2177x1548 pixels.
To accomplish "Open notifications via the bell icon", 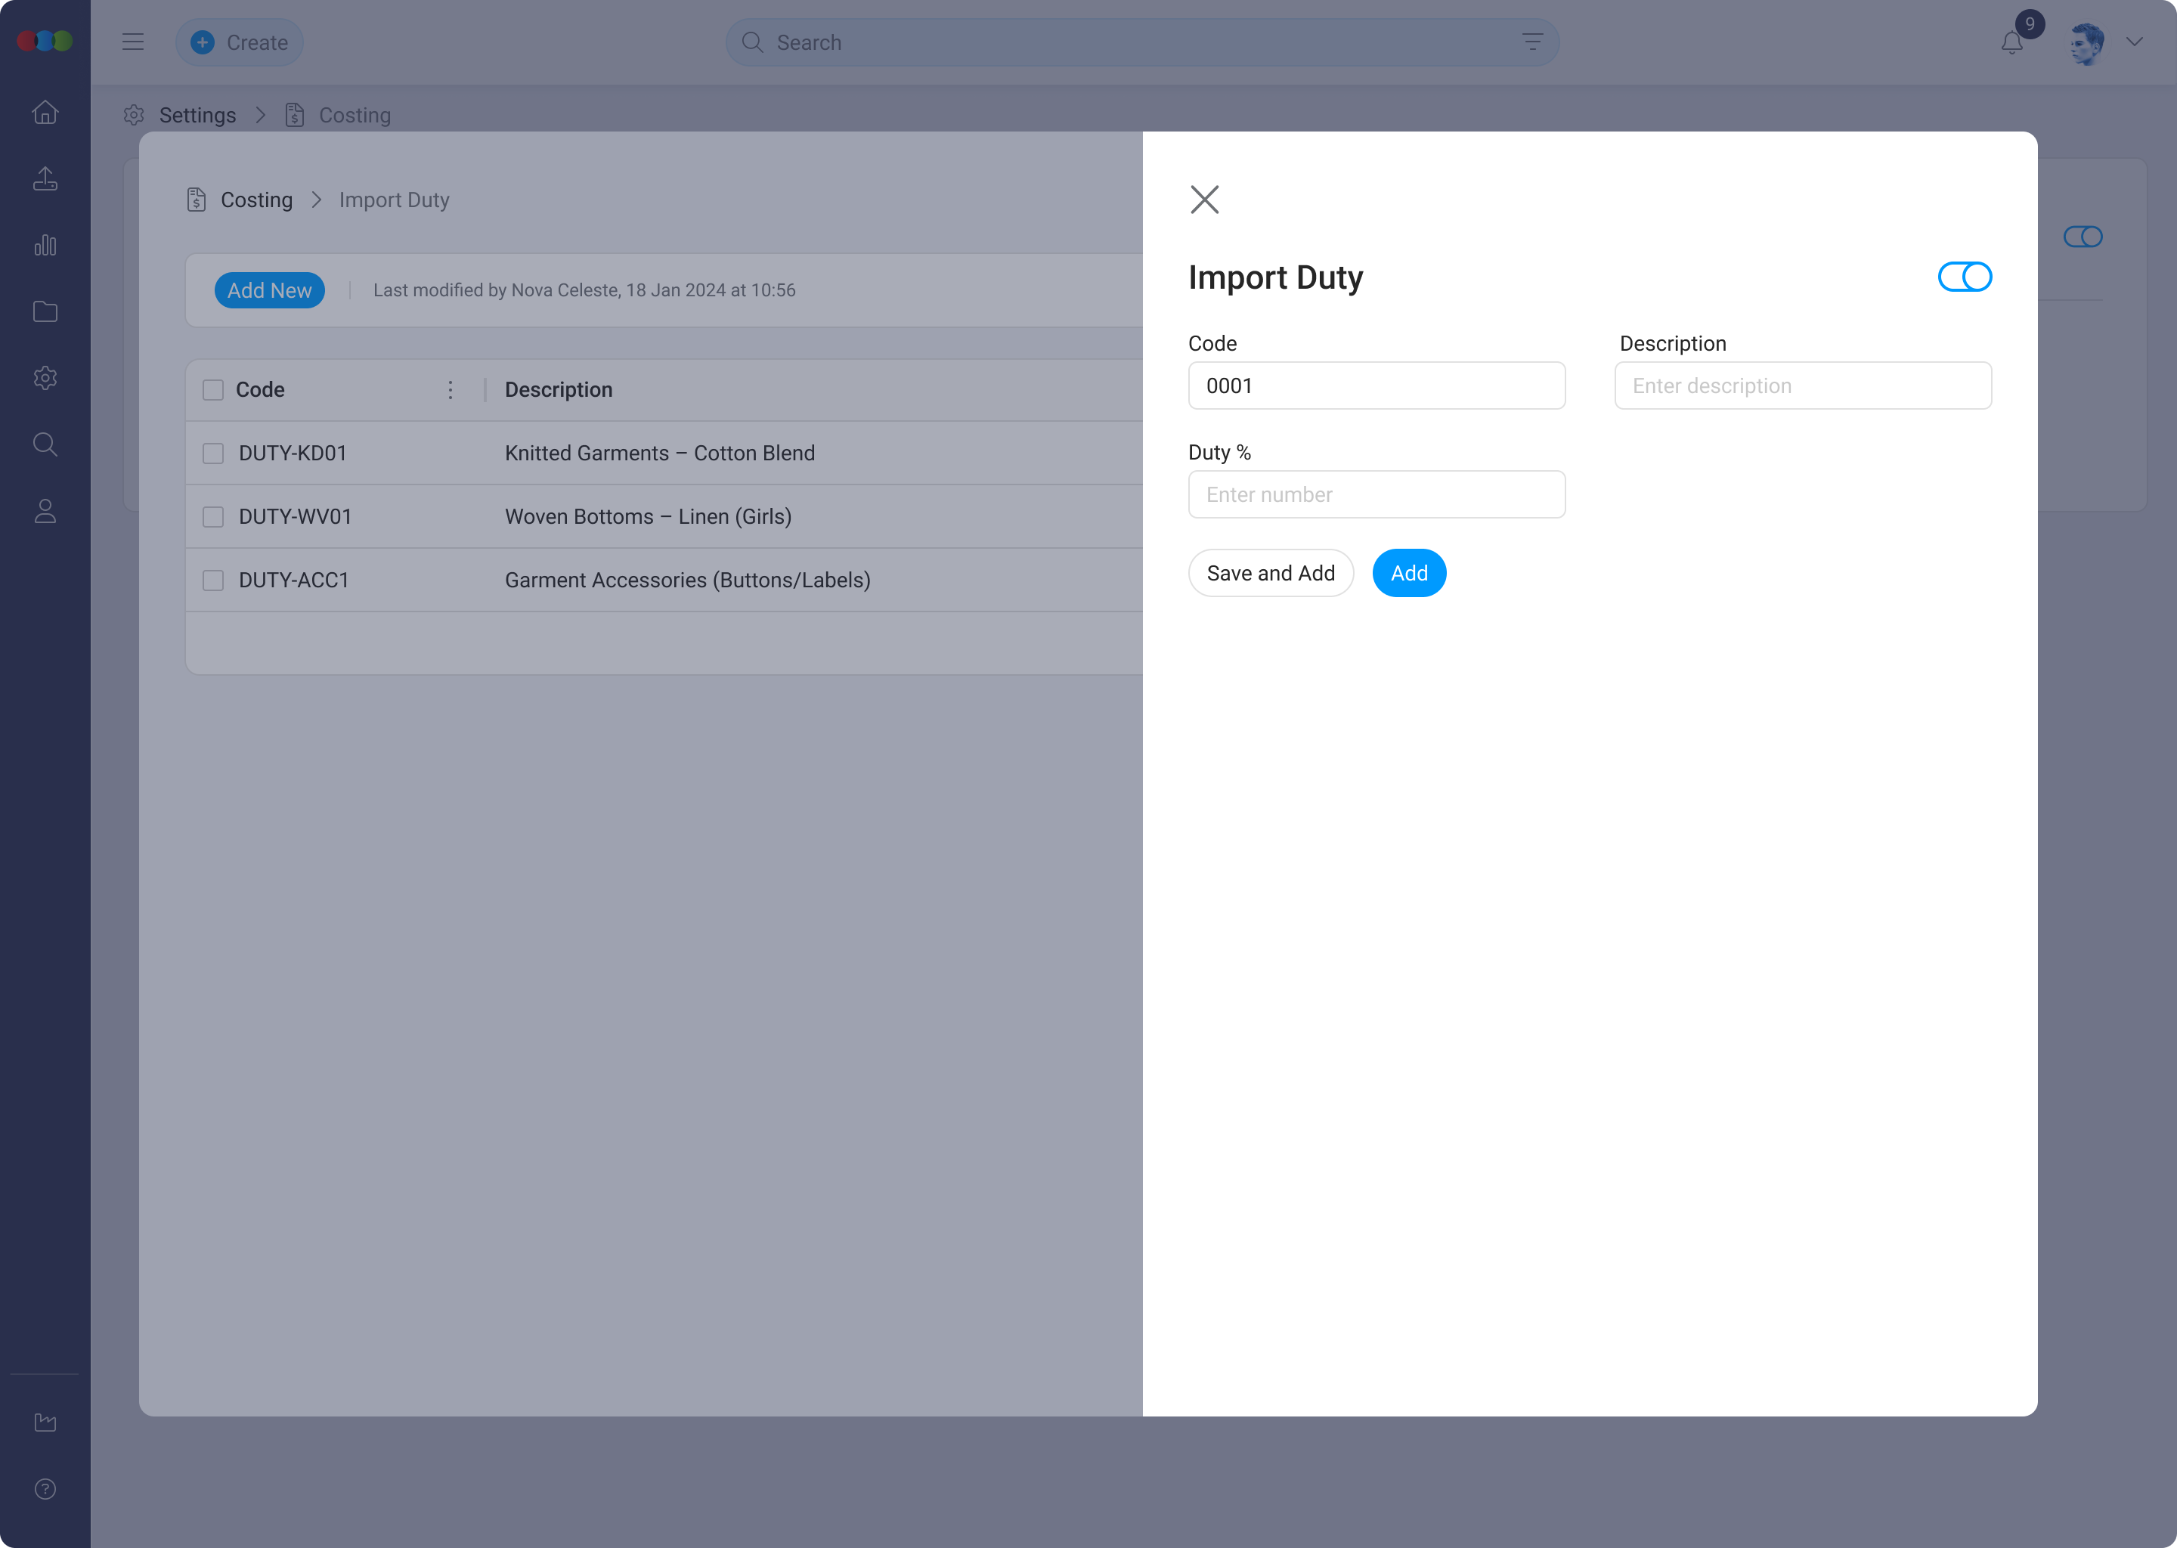I will pyautogui.click(x=2011, y=42).
